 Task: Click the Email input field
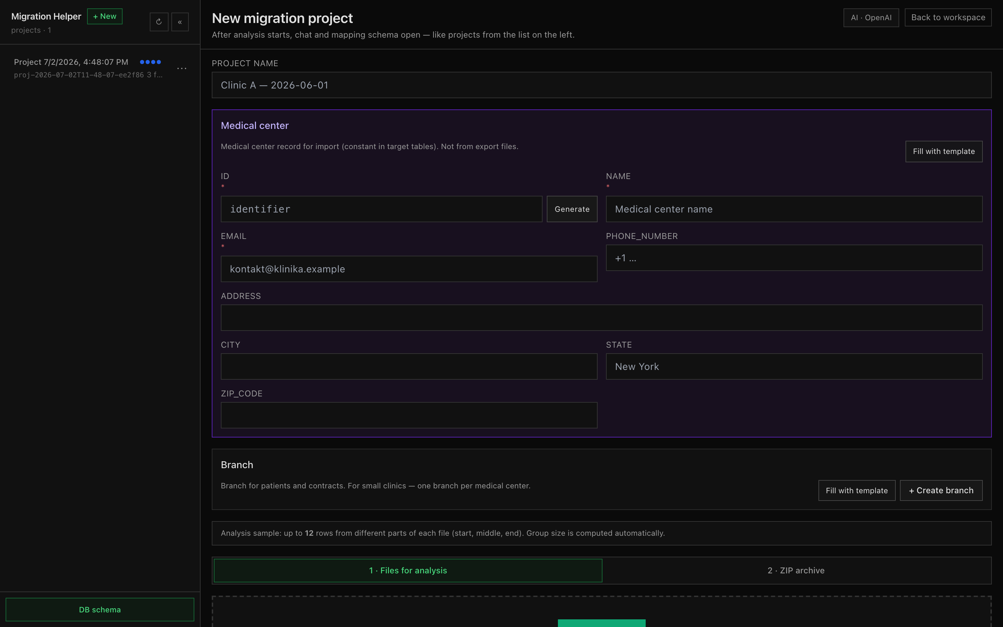409,269
